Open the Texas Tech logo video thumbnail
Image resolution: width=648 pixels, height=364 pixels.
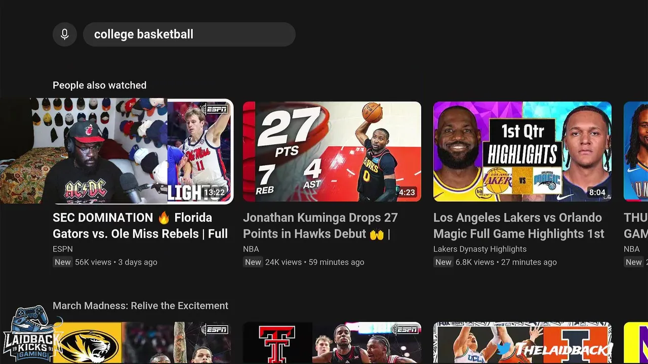click(332, 343)
